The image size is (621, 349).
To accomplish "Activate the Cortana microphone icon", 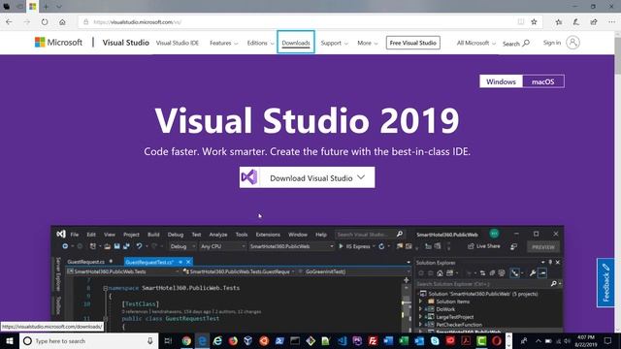I will click(x=150, y=340).
